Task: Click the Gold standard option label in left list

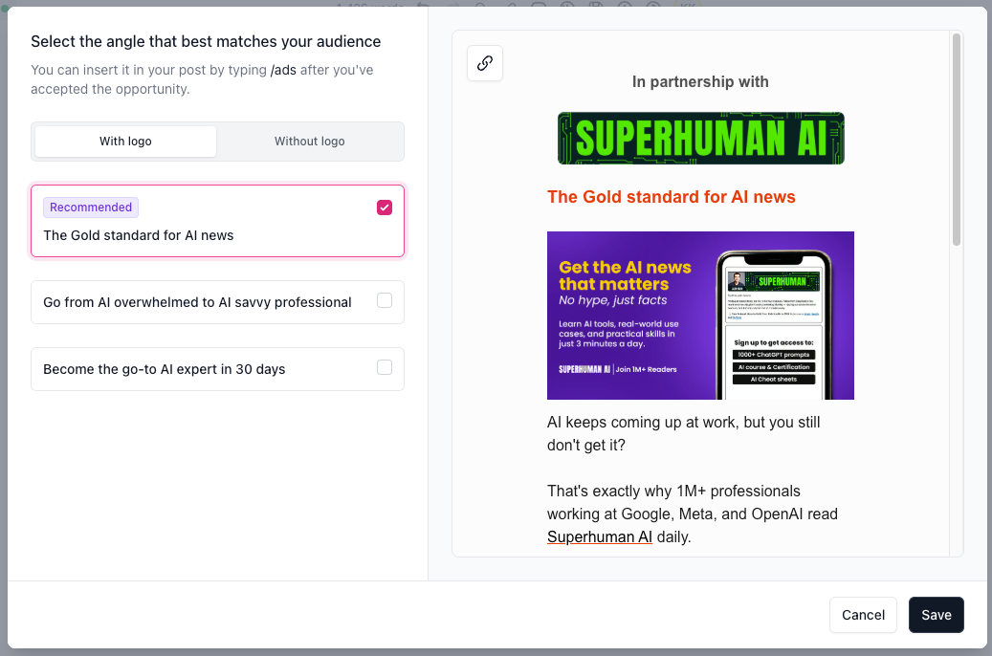Action: tap(138, 235)
